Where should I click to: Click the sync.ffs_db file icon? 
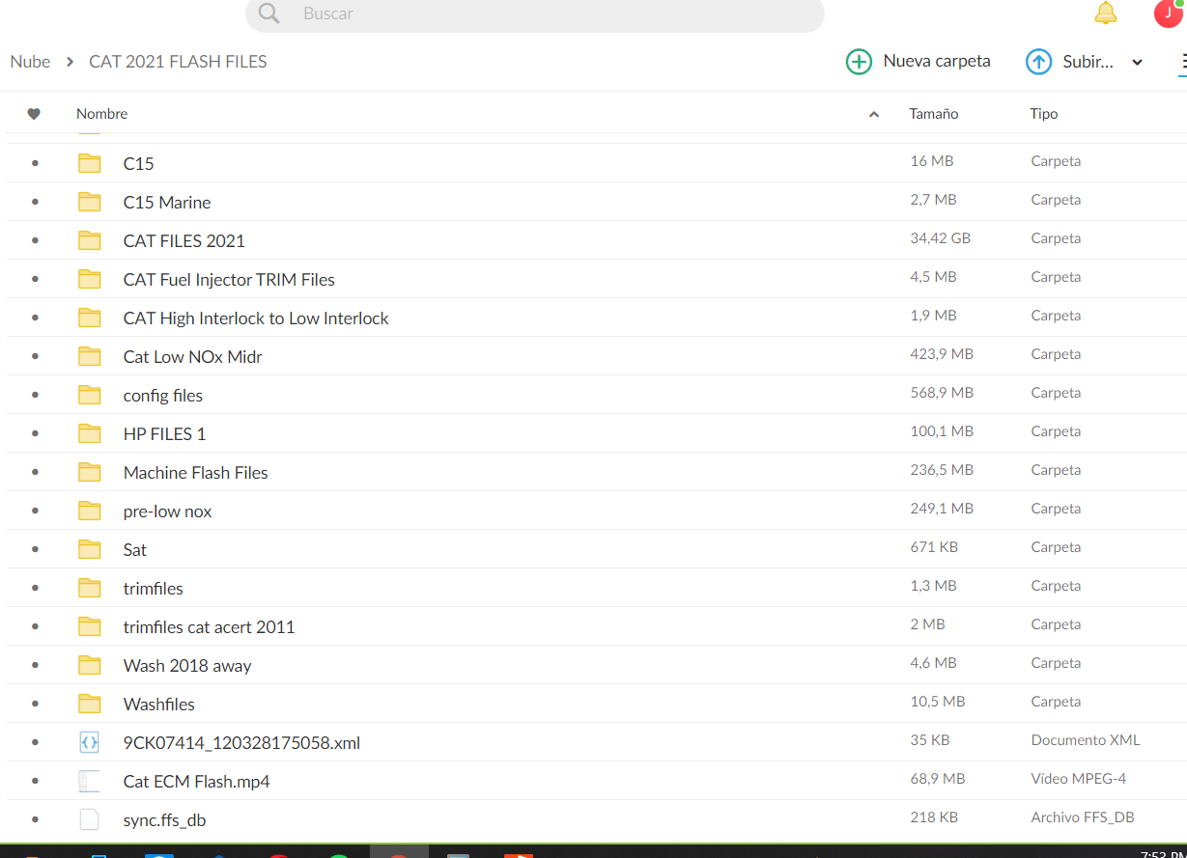pyautogui.click(x=89, y=819)
